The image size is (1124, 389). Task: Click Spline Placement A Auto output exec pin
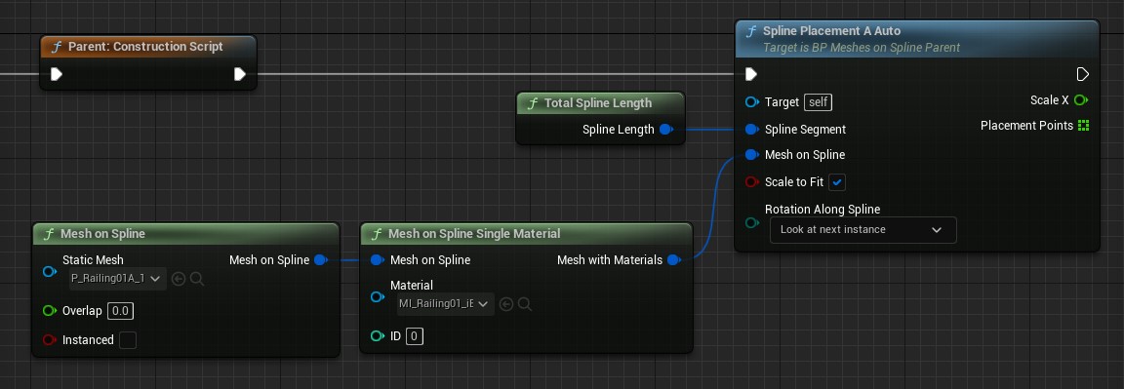pos(1082,74)
